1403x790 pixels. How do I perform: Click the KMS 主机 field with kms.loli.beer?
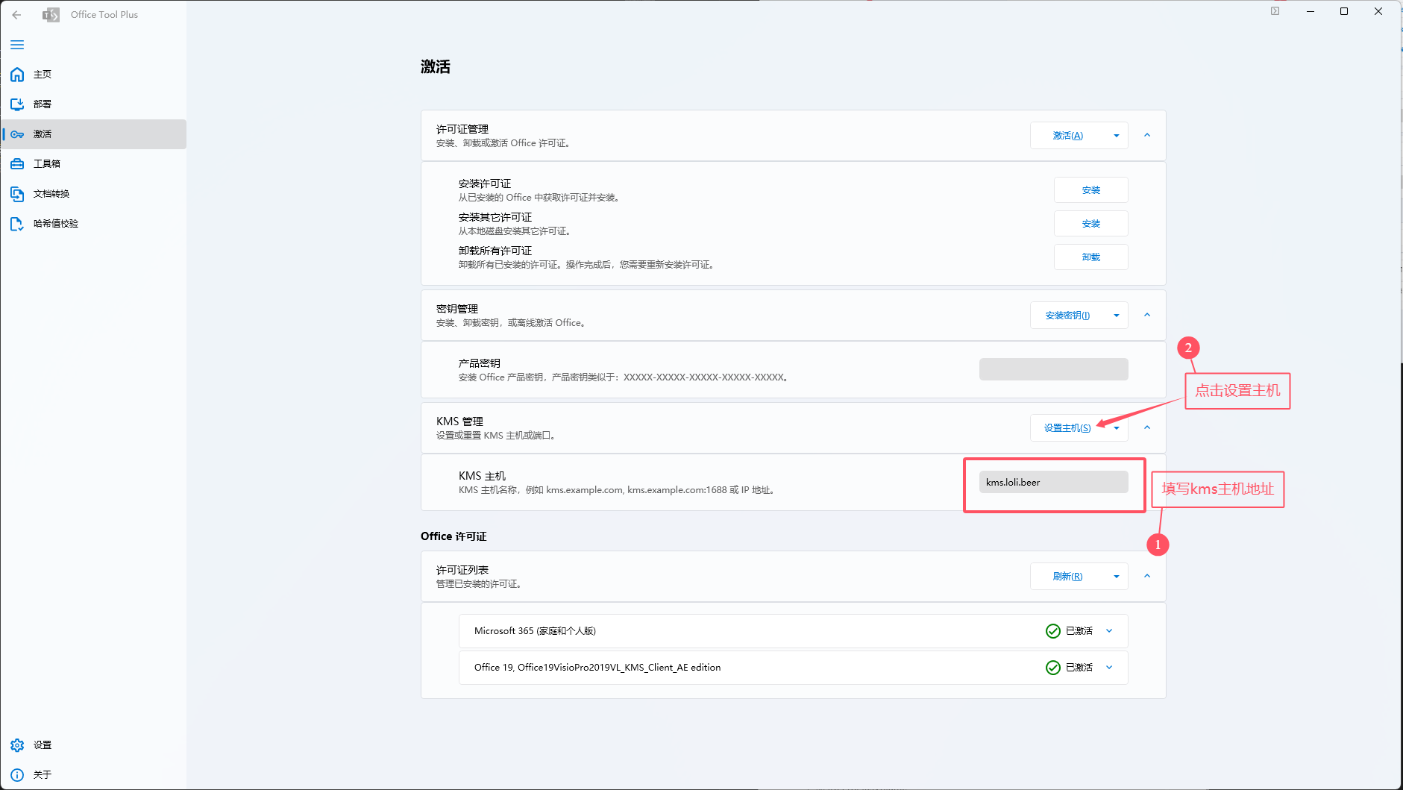point(1054,482)
